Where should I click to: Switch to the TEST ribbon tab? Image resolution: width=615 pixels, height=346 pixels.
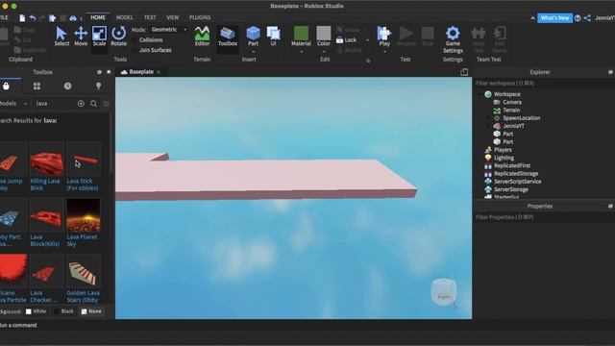pos(150,17)
